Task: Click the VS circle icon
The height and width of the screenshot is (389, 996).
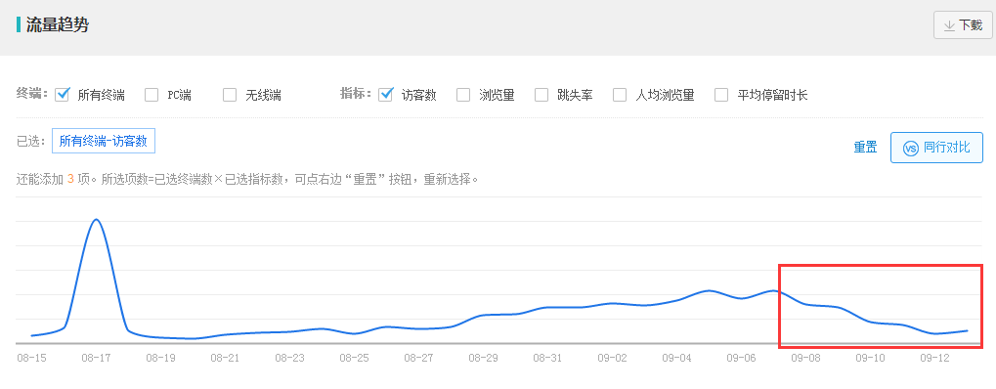Action: coord(911,149)
